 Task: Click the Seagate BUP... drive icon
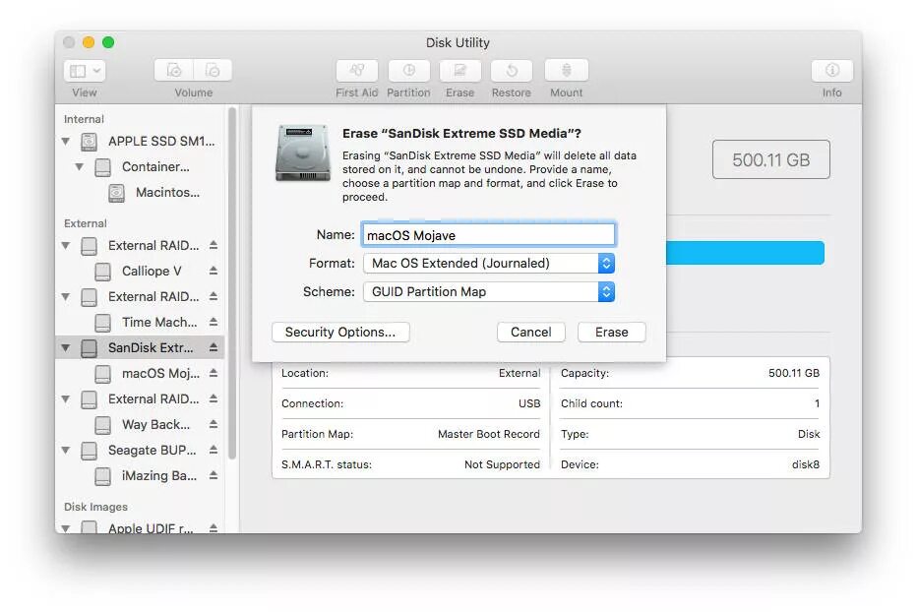pos(89,450)
